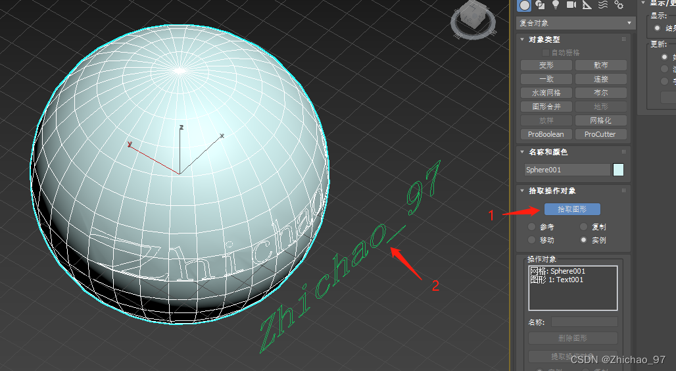This screenshot has width=676, height=371.
Task: Select the Helpers ruler-triangle icon
Action: 587,5
